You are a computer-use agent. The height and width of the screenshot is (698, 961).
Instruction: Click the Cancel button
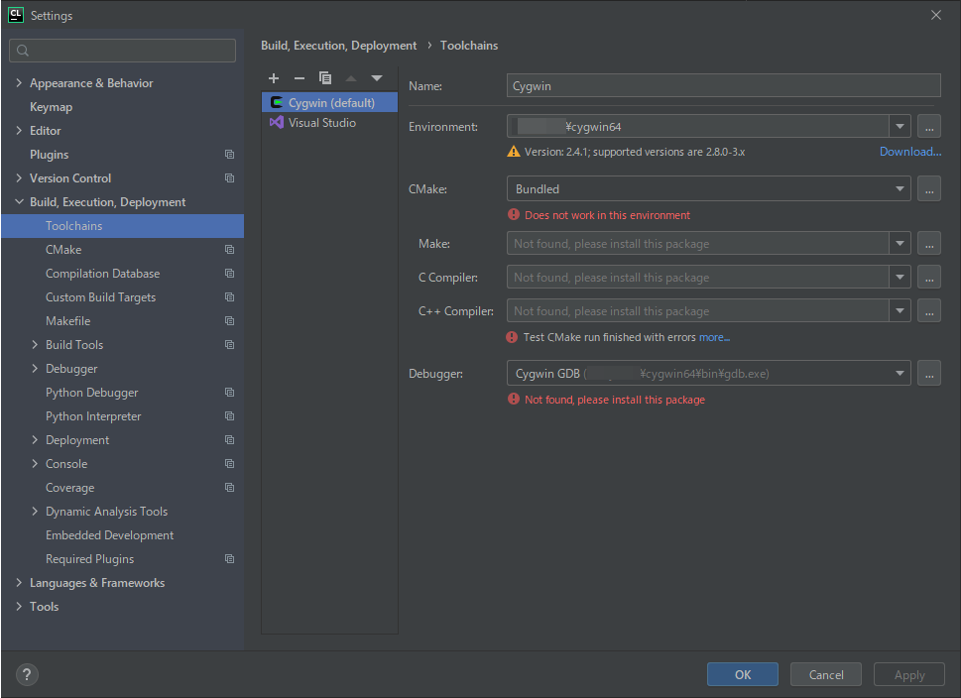coord(825,674)
